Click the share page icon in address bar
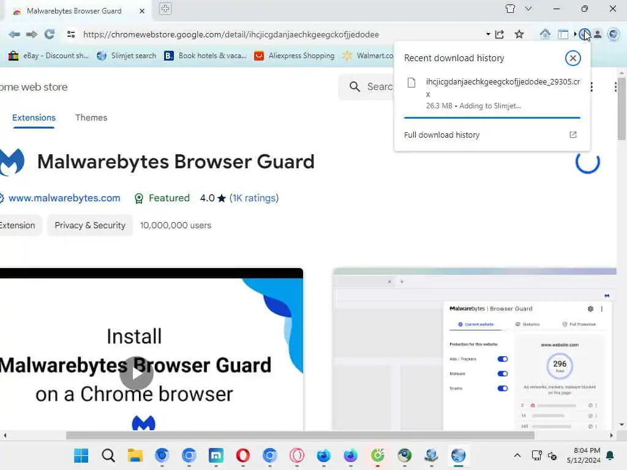Viewport: 627px width, 470px height. pos(500,34)
